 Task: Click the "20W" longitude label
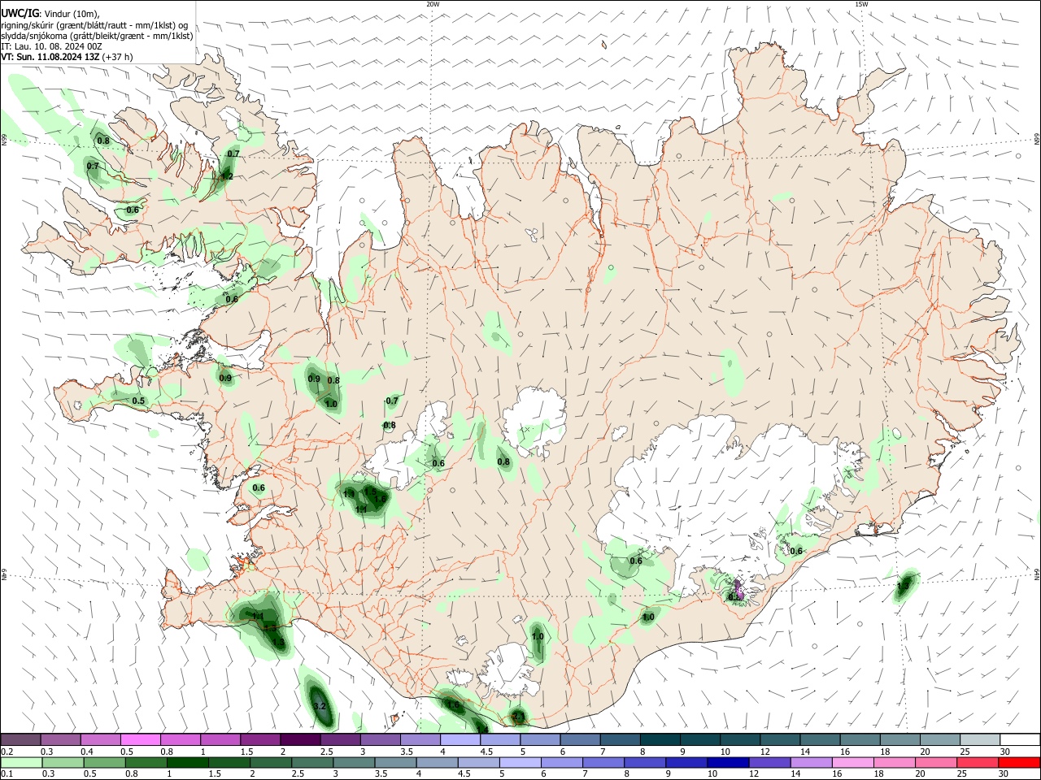click(433, 4)
